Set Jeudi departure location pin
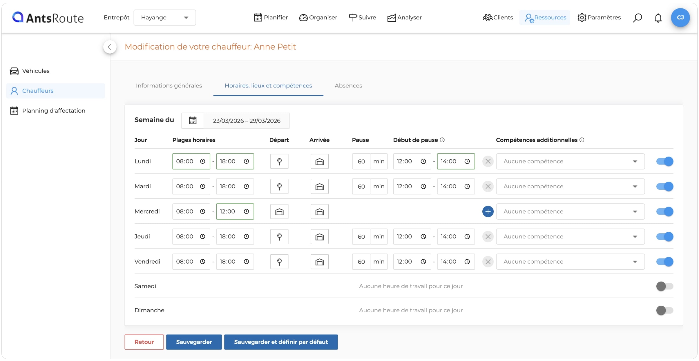The width and height of the screenshot is (699, 361). click(x=279, y=236)
